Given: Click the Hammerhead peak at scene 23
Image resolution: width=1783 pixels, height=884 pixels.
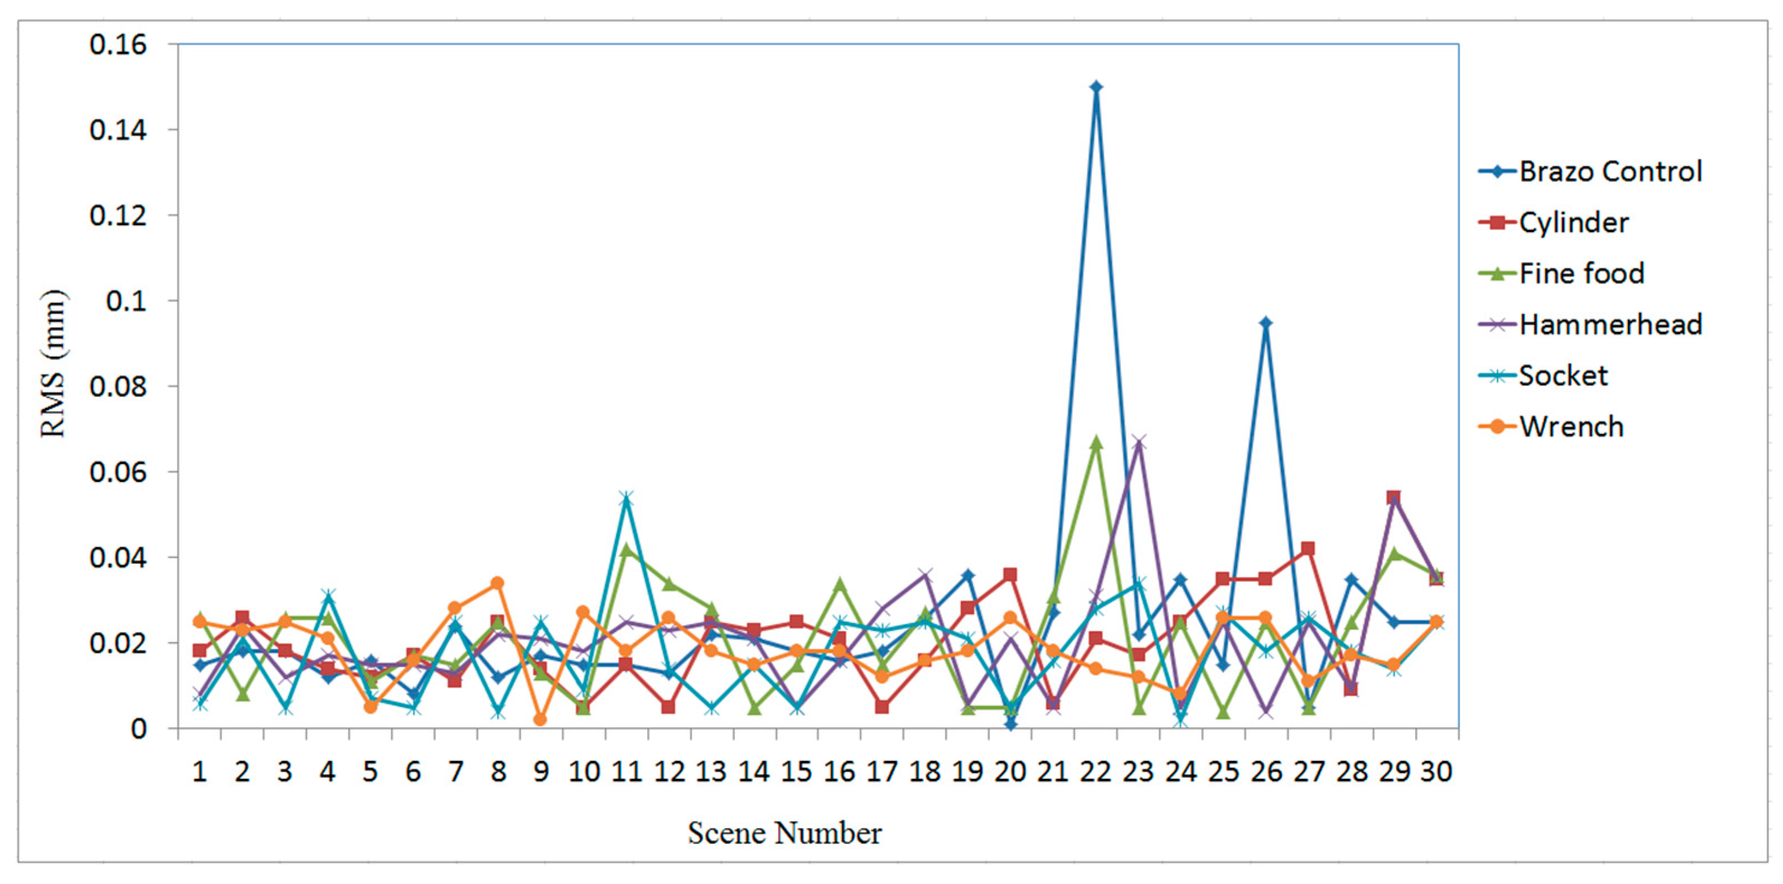Looking at the screenshot, I should click(1139, 442).
